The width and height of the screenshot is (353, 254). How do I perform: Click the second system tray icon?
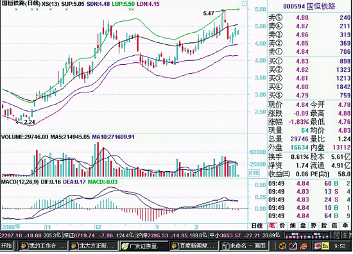(x=293, y=246)
